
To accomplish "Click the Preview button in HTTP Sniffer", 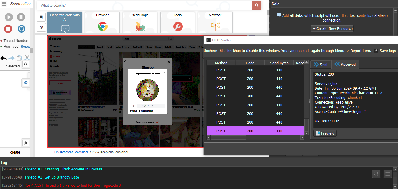I will click(x=325, y=133).
